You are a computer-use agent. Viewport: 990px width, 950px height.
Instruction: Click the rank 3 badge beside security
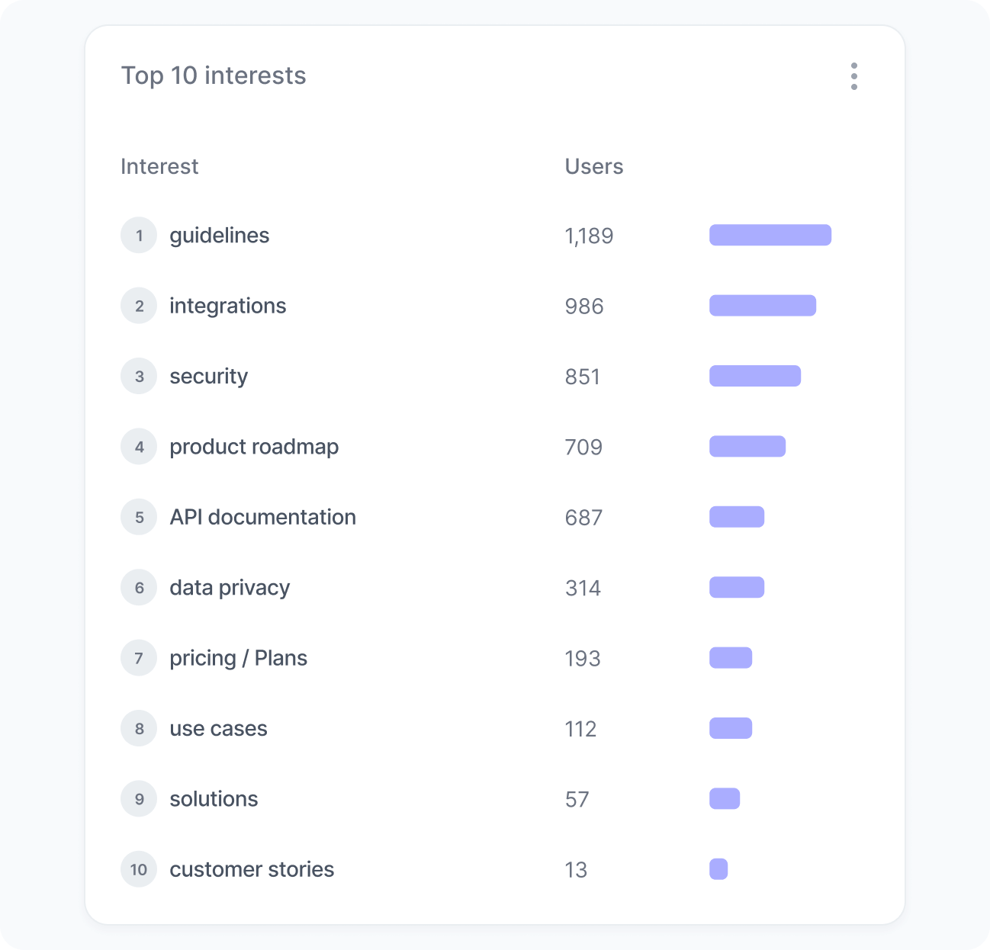pos(139,376)
